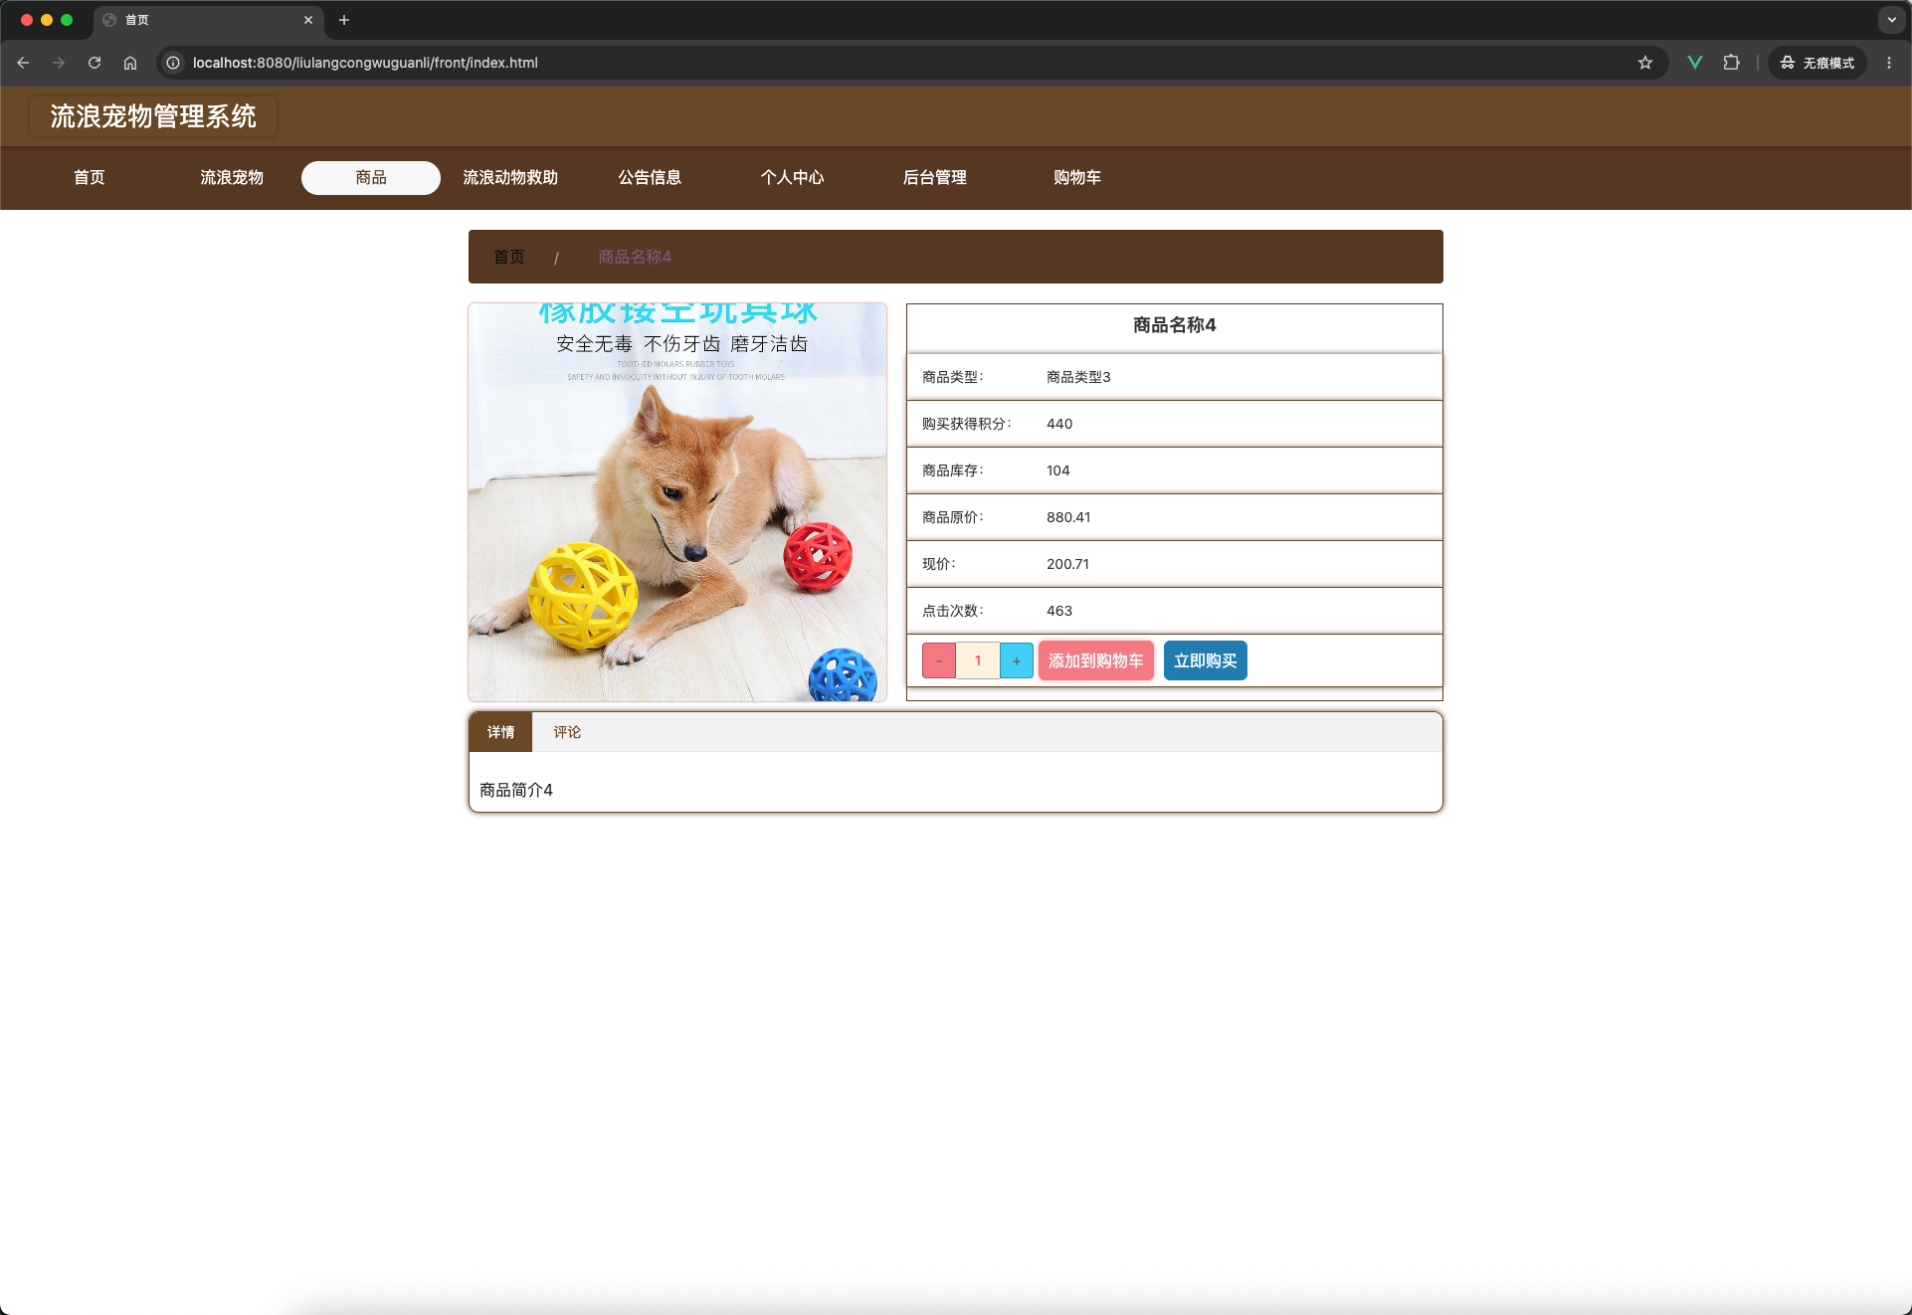The height and width of the screenshot is (1315, 1912).
Task: Go to 首页 in the navigation menu
Action: [90, 177]
